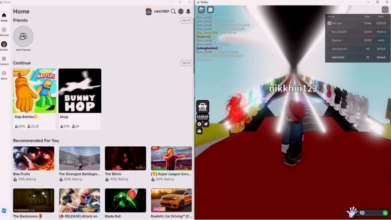Click The Mimic title link
Viewport: 391px width, 220px height.
tap(113, 174)
